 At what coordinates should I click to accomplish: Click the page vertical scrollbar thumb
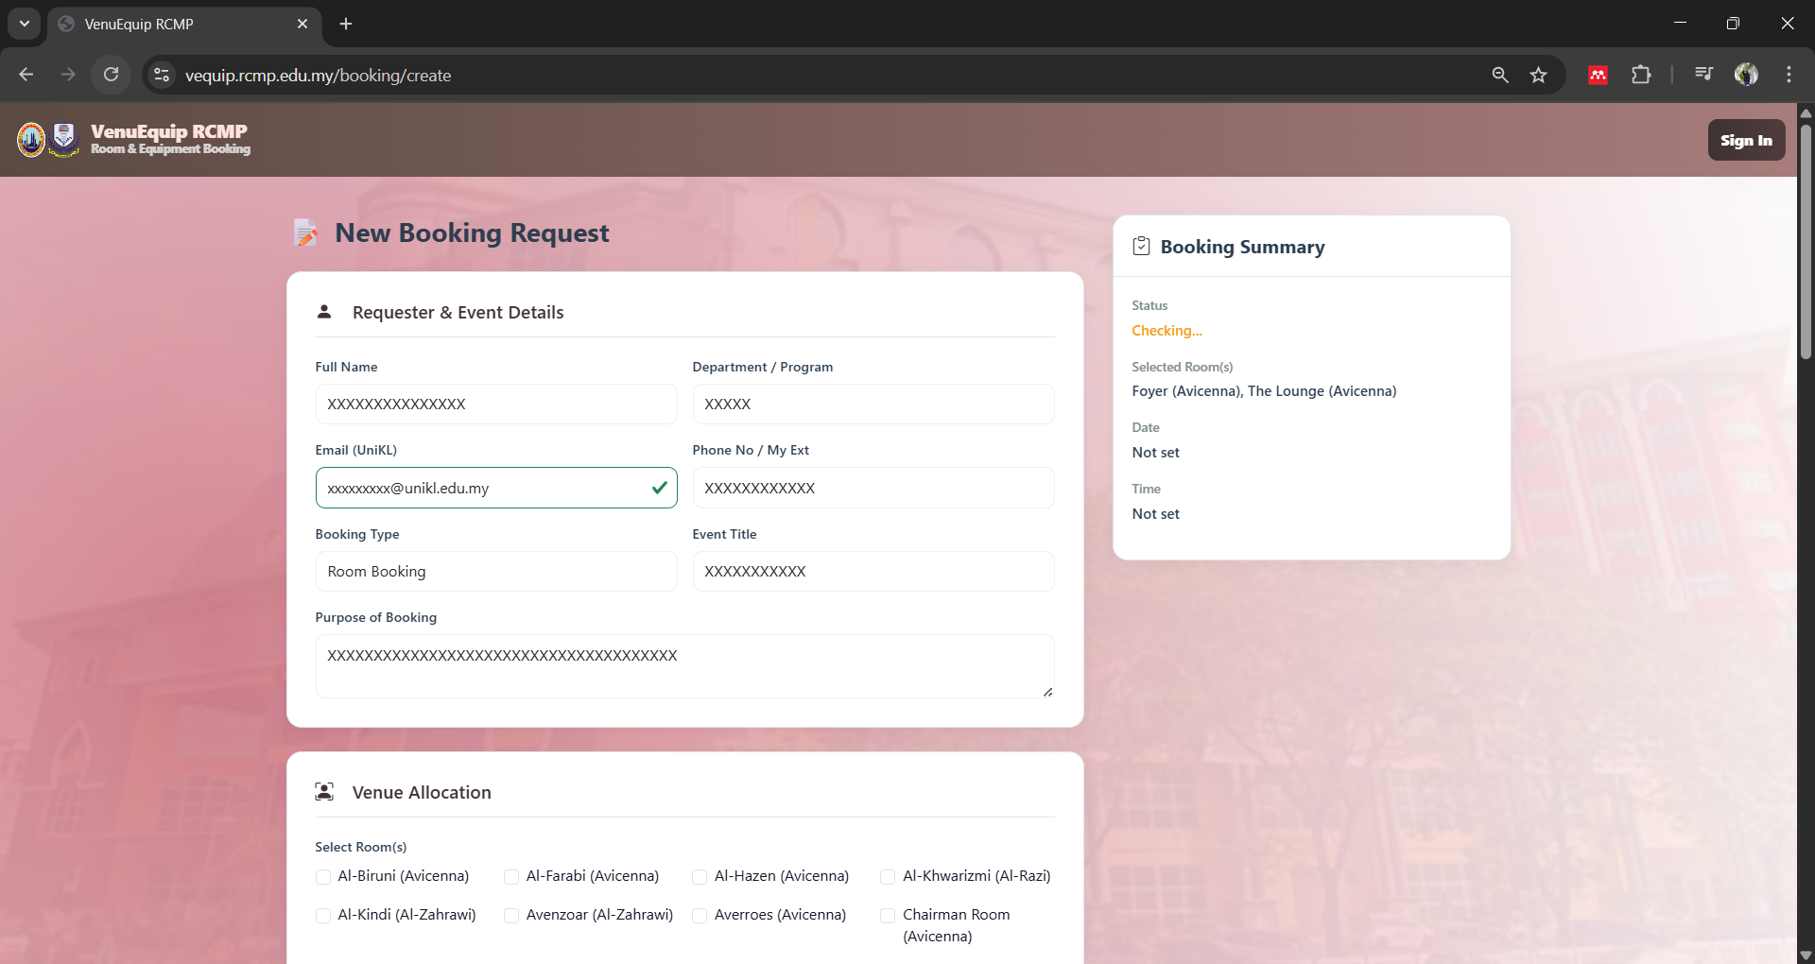click(1806, 242)
